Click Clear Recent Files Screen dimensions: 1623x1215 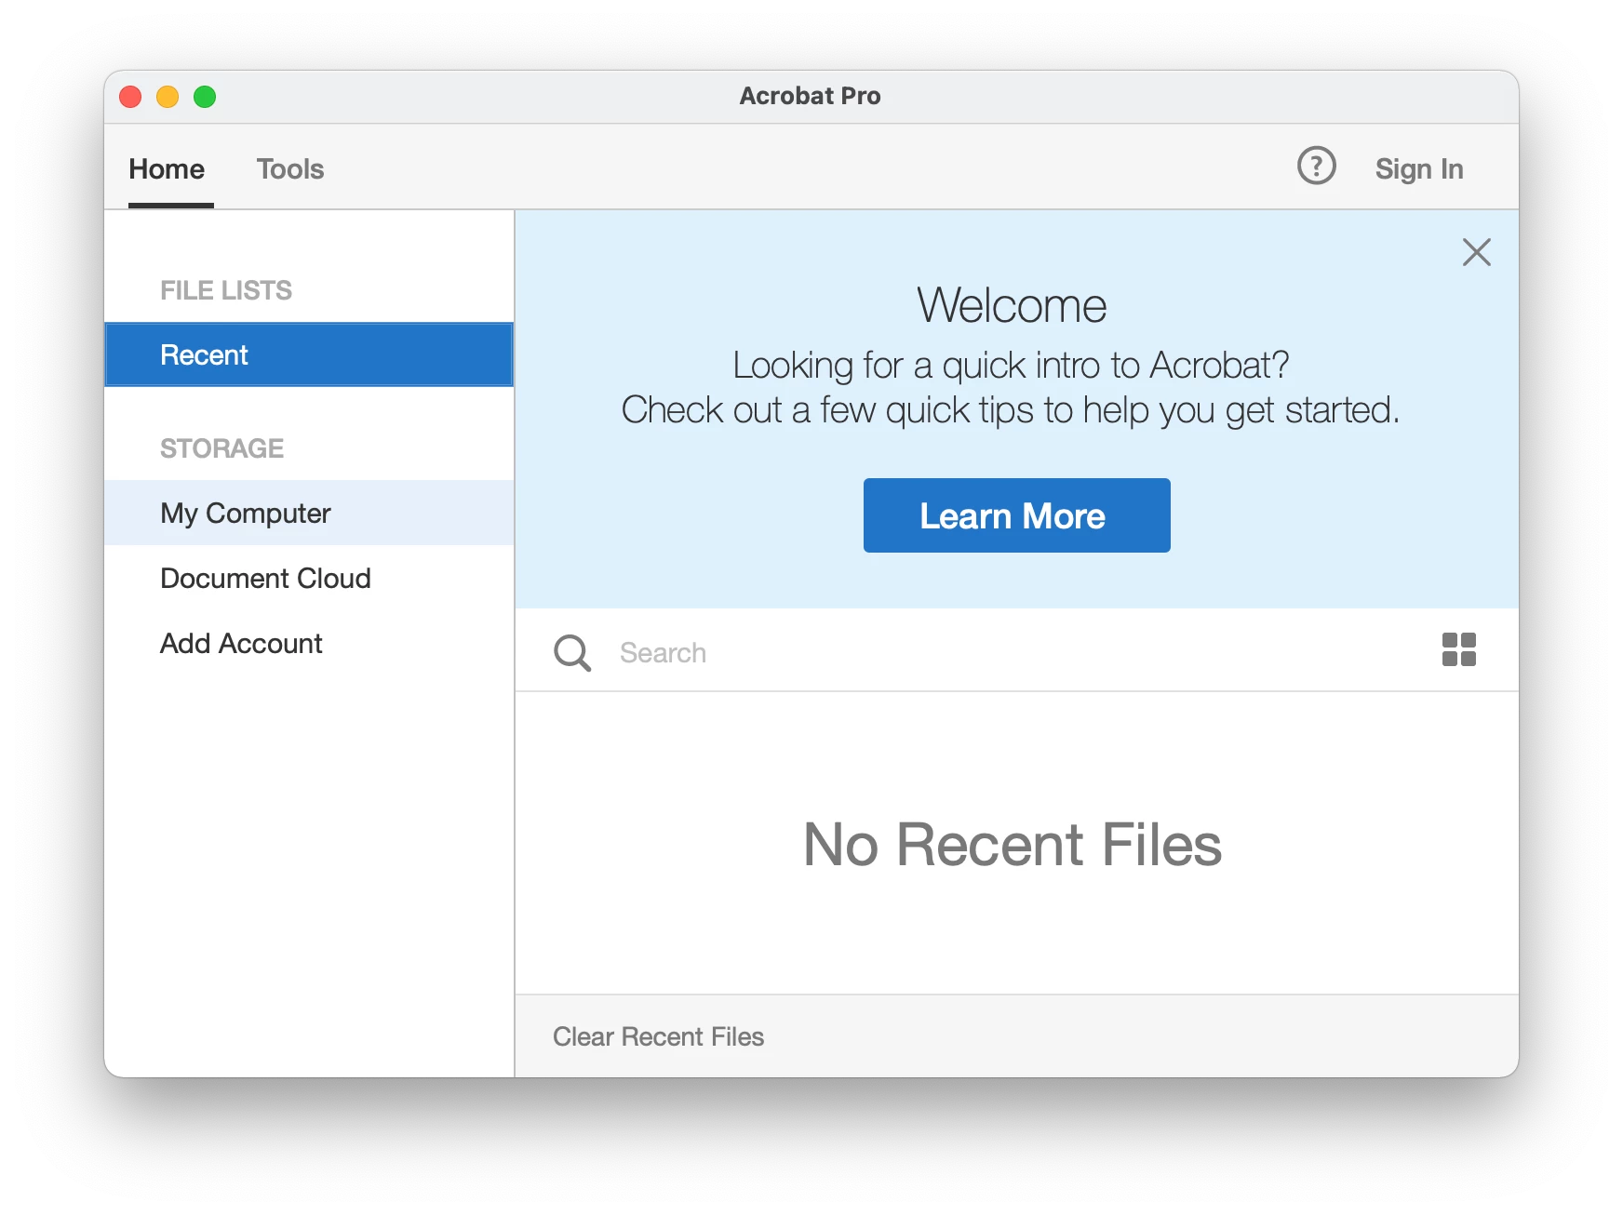point(658,1036)
